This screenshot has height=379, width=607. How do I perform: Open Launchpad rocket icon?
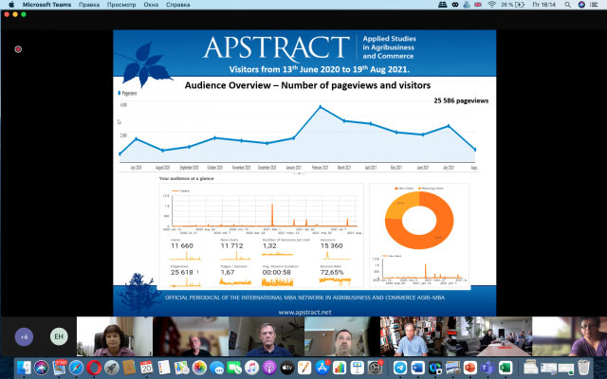tap(112, 368)
